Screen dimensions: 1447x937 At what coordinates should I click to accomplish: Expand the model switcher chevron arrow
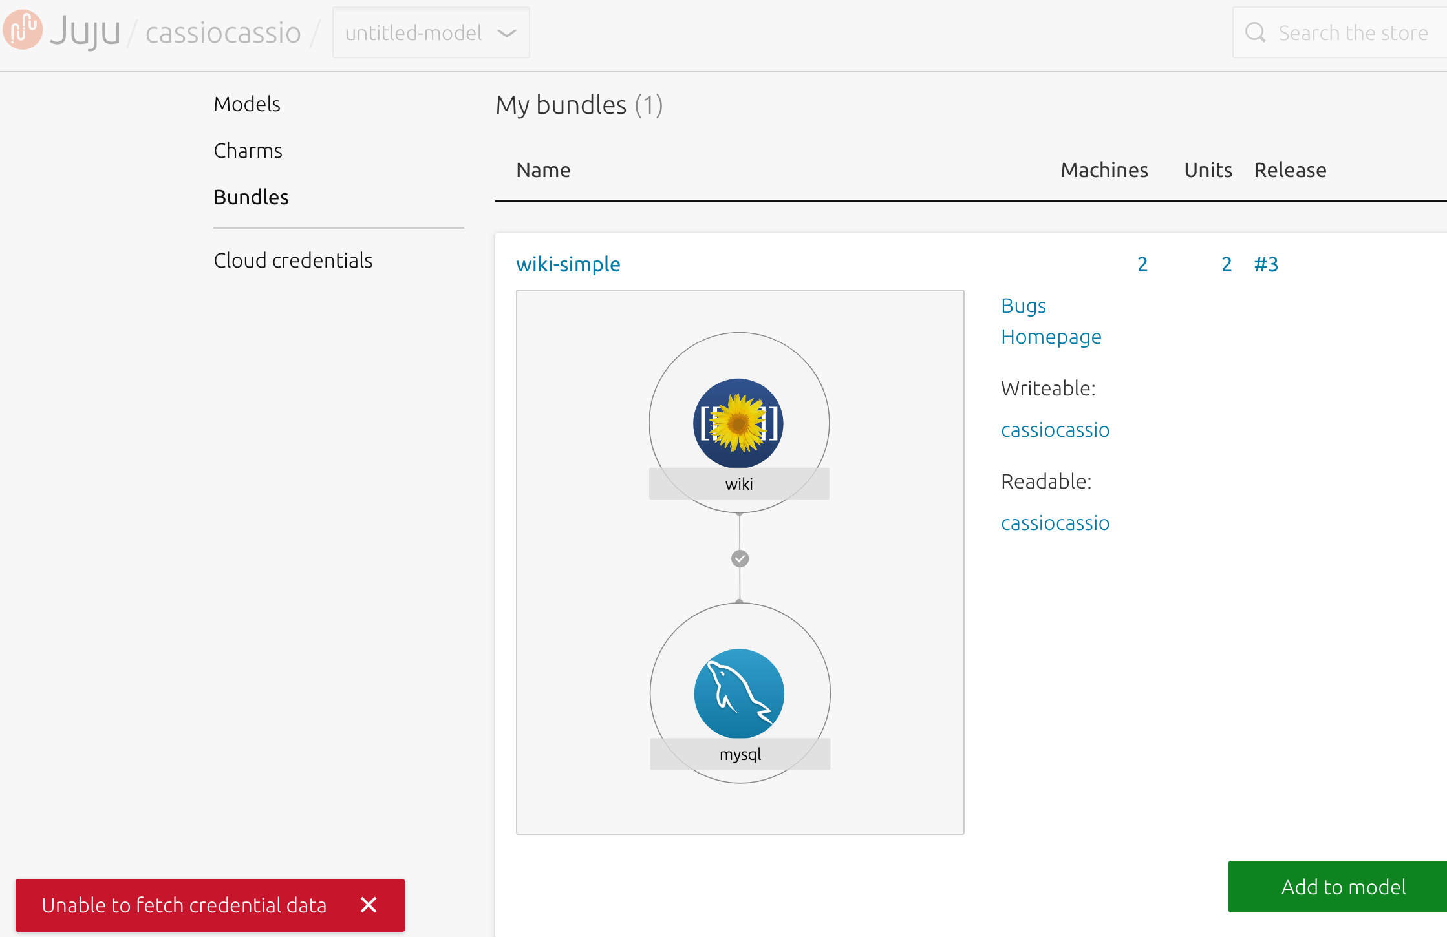508,33
